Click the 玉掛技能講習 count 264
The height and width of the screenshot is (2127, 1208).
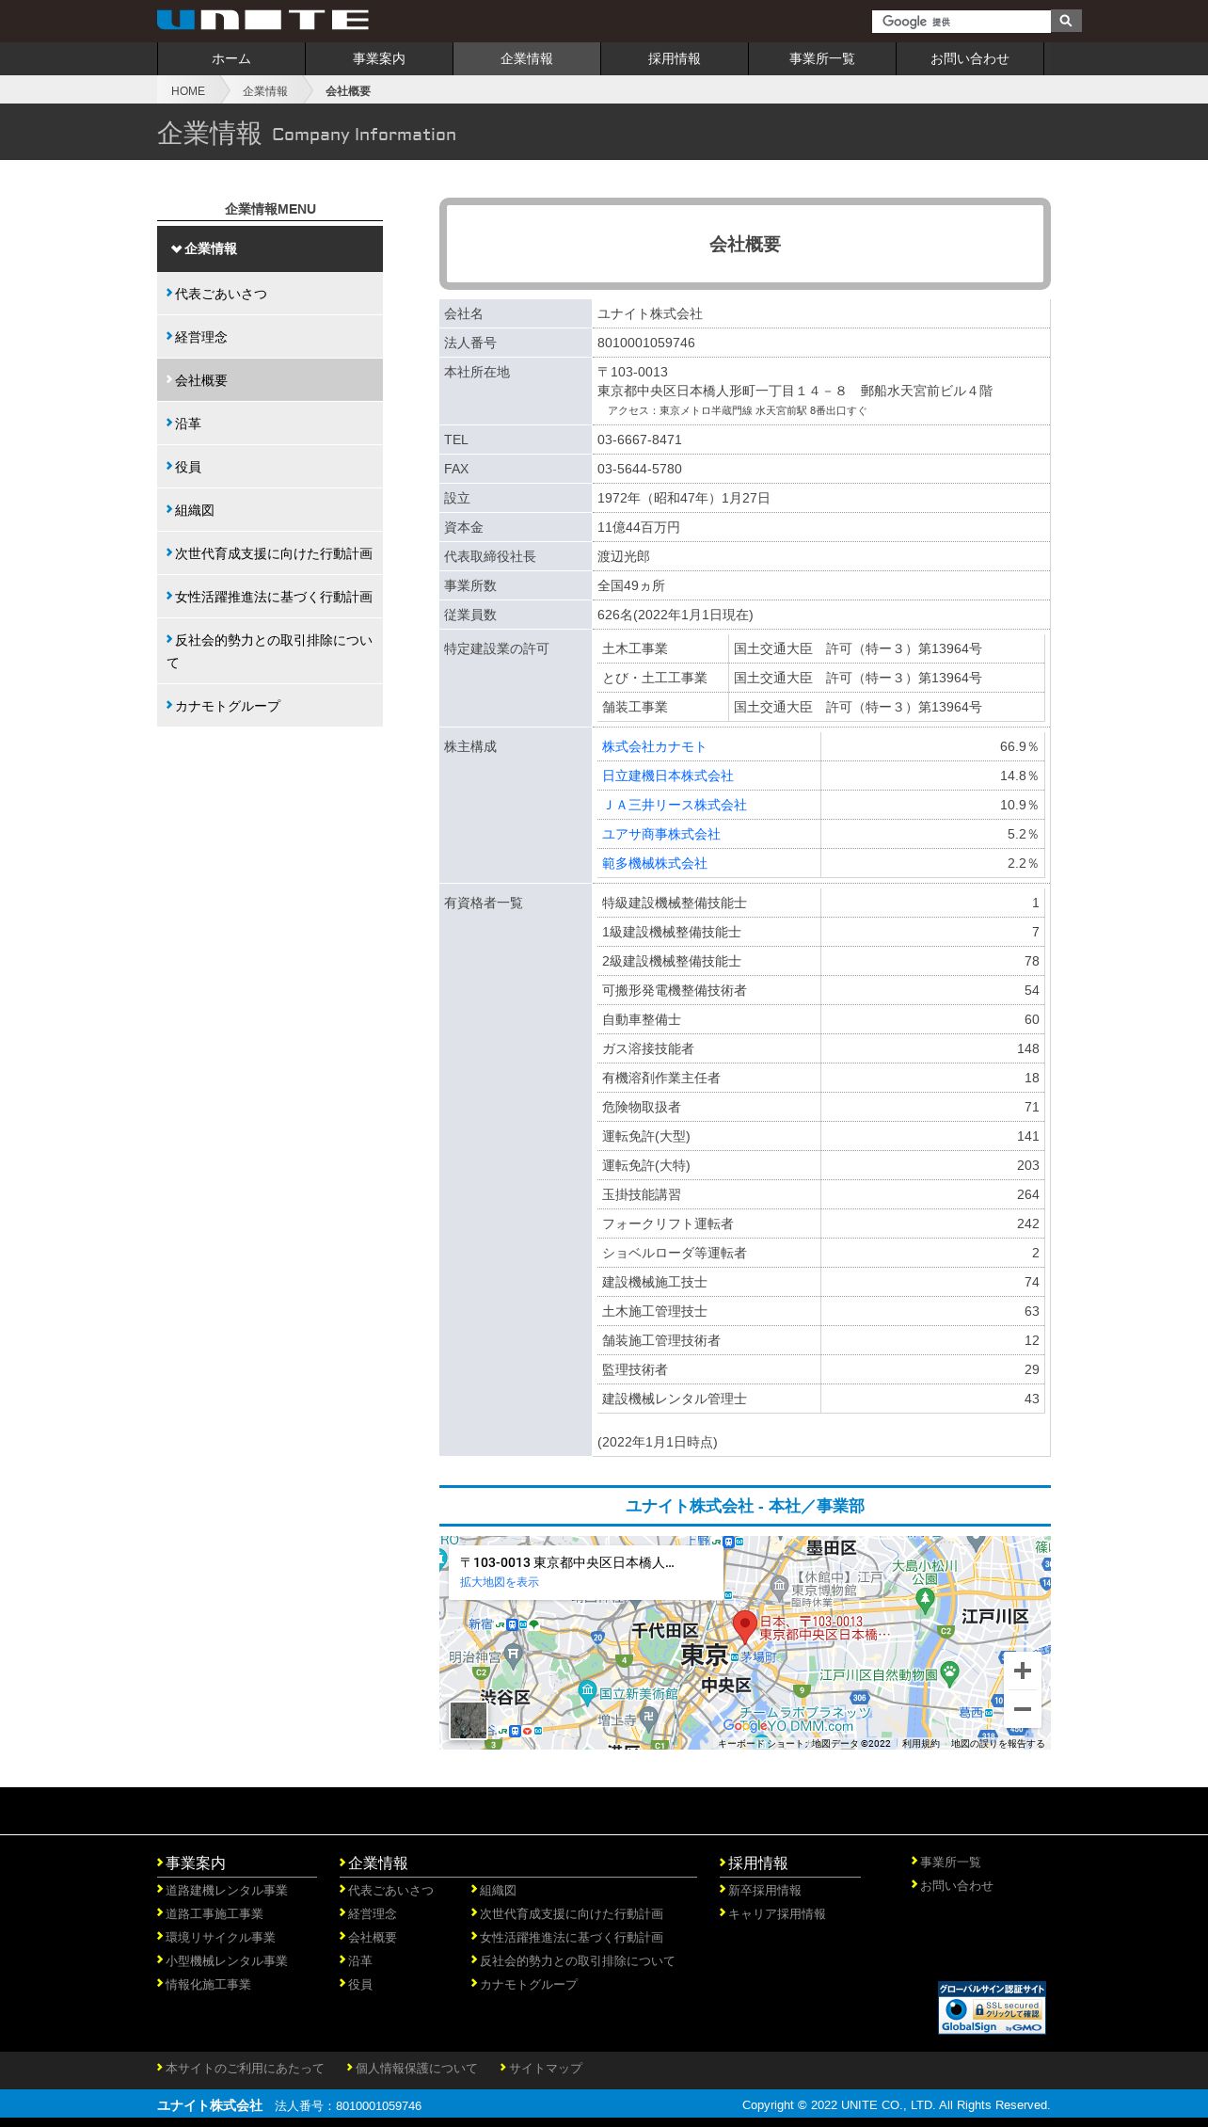point(1027,1194)
